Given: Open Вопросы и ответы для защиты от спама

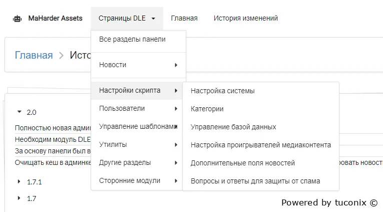Looking at the screenshot, I should pos(255,181).
